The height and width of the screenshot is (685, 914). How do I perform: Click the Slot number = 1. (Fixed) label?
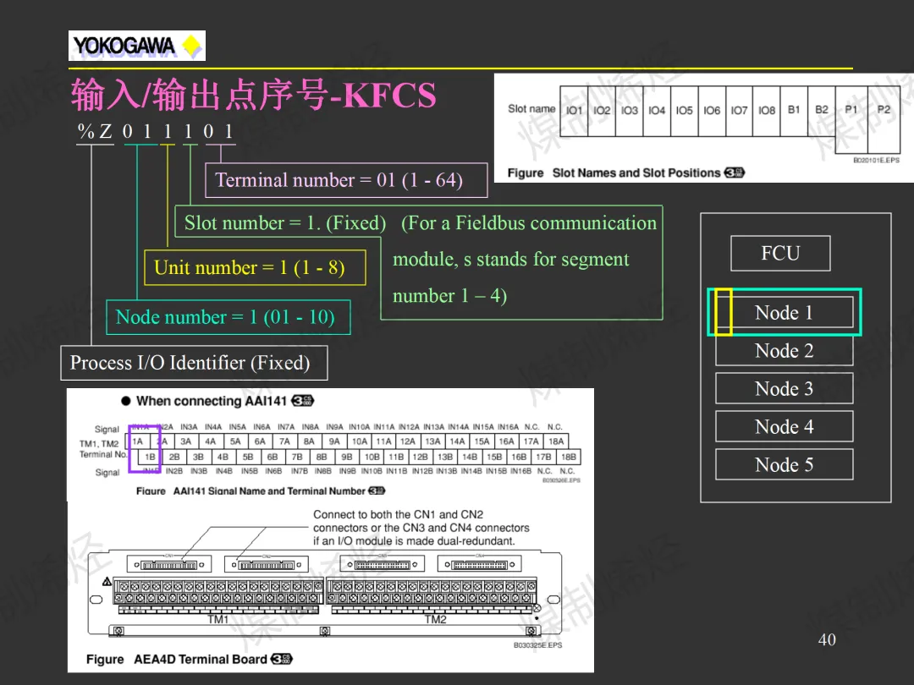285,222
